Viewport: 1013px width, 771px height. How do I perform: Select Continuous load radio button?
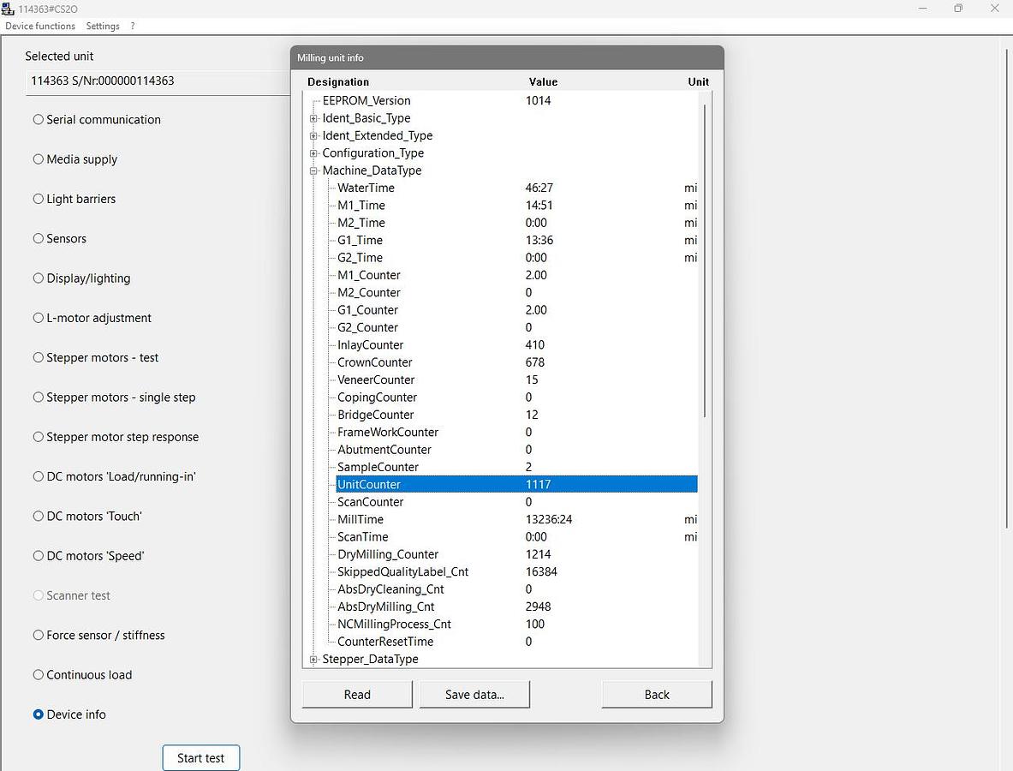(83, 675)
